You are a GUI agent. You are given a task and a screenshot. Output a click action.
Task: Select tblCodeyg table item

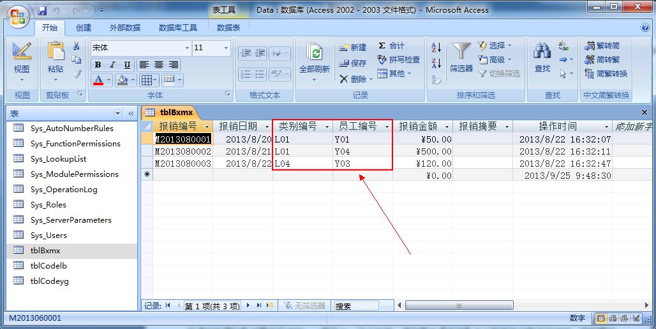71,281
